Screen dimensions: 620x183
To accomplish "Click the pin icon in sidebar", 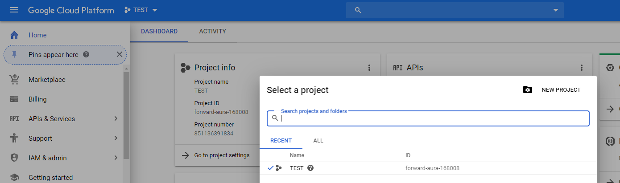I will pos(14,55).
